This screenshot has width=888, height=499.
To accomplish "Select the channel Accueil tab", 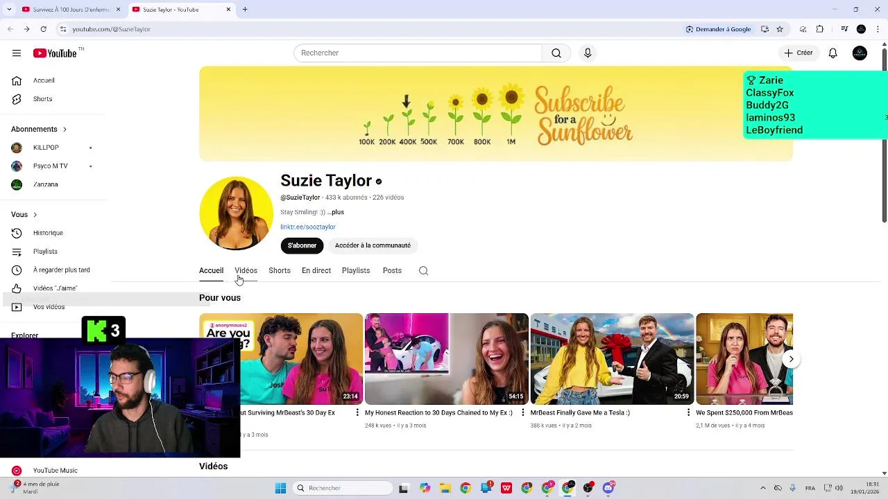I will (x=211, y=271).
